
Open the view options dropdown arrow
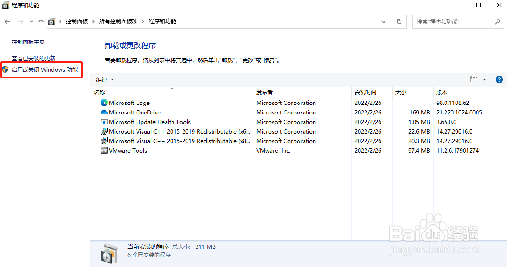[484, 79]
